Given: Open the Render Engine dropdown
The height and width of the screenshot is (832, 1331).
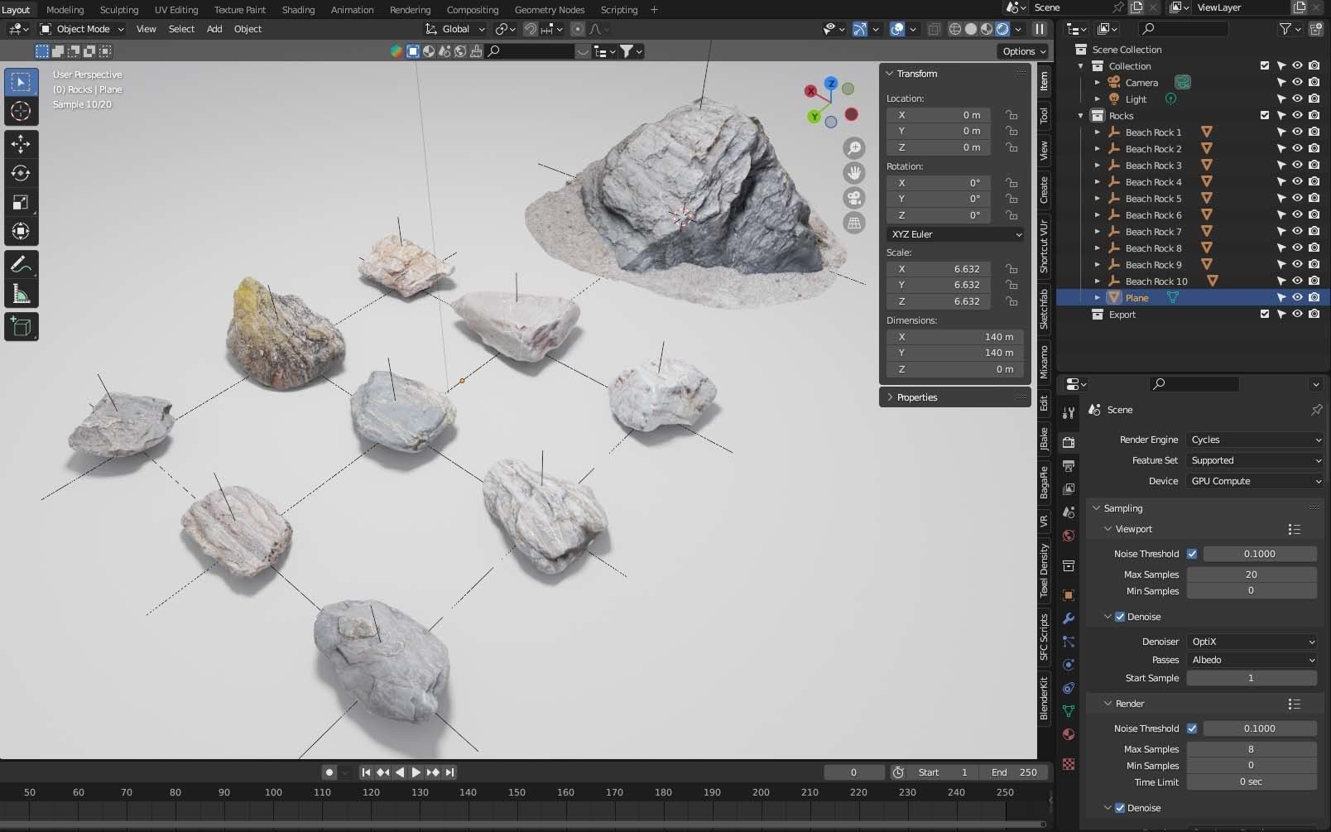Looking at the screenshot, I should click(x=1255, y=440).
